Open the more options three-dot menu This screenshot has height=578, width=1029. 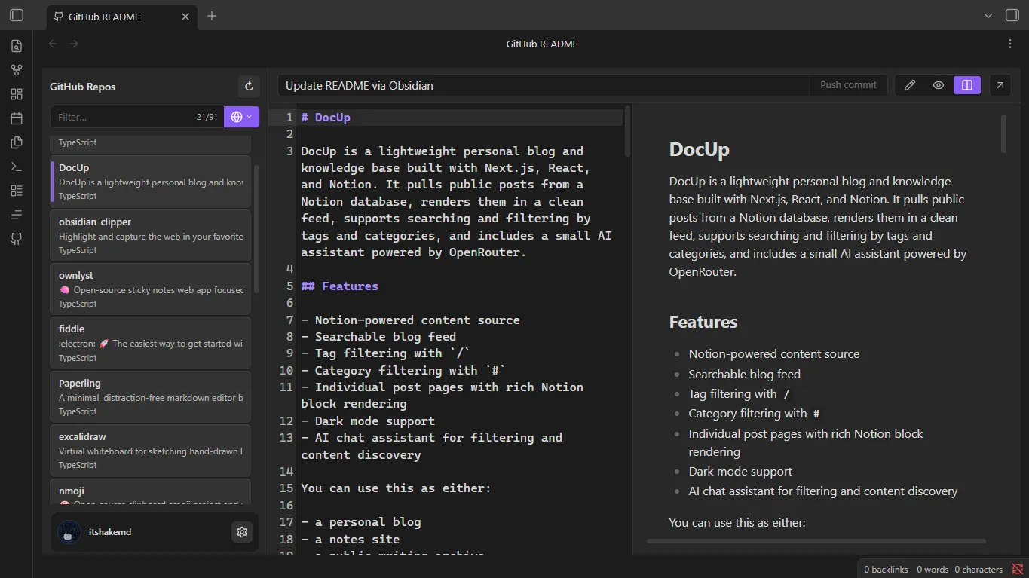pos(1010,44)
